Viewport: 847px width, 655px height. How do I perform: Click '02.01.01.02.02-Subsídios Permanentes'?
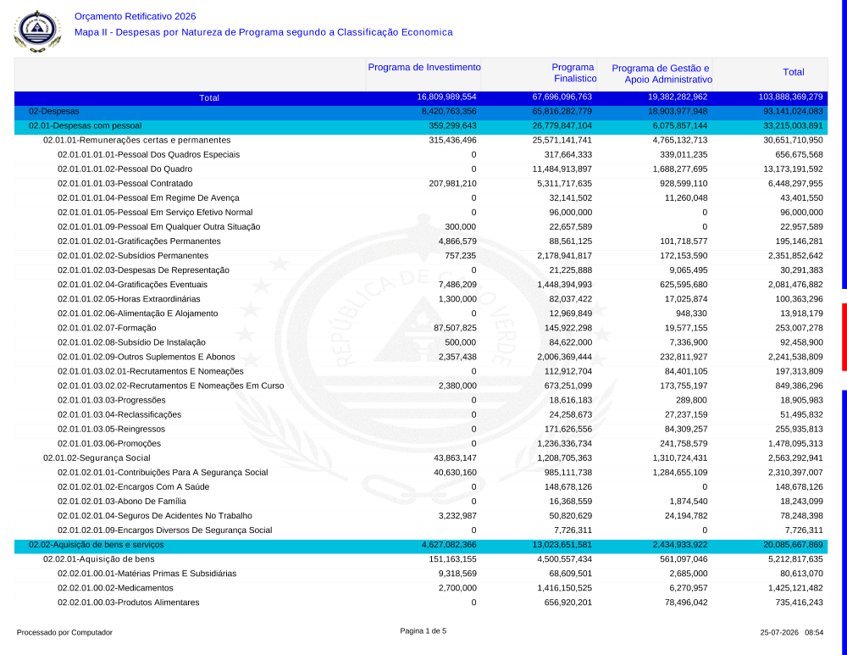(133, 256)
